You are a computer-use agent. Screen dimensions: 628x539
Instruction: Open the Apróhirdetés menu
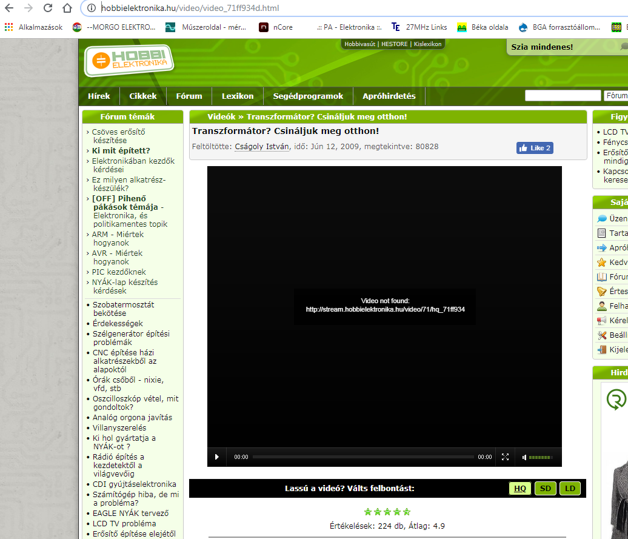pos(389,96)
